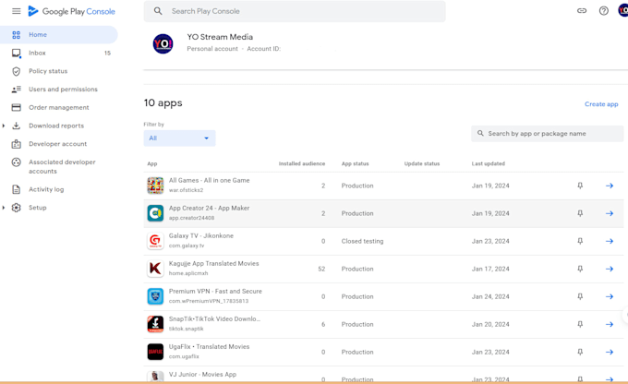Screen dimensions: 628x384
Task: Click the Inbox unread count 15
Action: [x=107, y=53]
